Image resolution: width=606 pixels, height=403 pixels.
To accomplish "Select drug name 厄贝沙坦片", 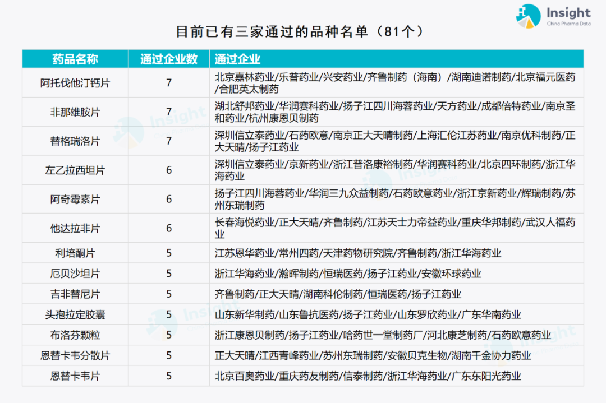I will (x=75, y=274).
